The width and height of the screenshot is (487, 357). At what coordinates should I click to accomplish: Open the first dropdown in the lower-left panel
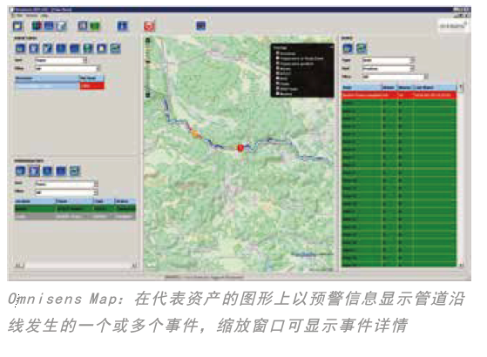pyautogui.click(x=66, y=184)
